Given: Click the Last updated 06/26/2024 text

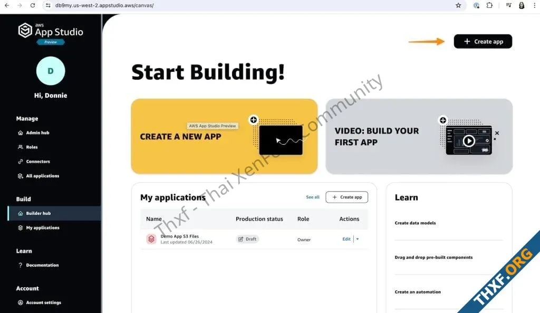Looking at the screenshot, I should [x=187, y=242].
